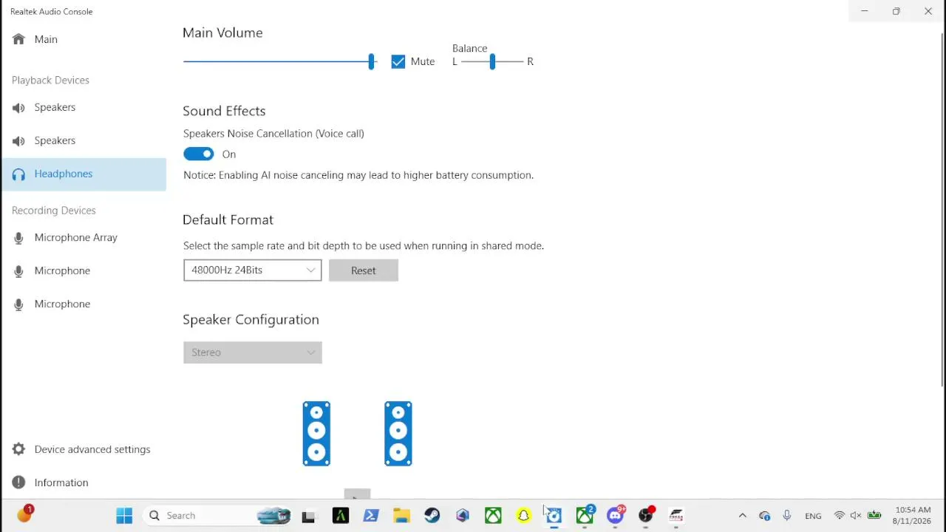Click the AI noise canceling notice text
The image size is (946, 532).
tap(358, 175)
